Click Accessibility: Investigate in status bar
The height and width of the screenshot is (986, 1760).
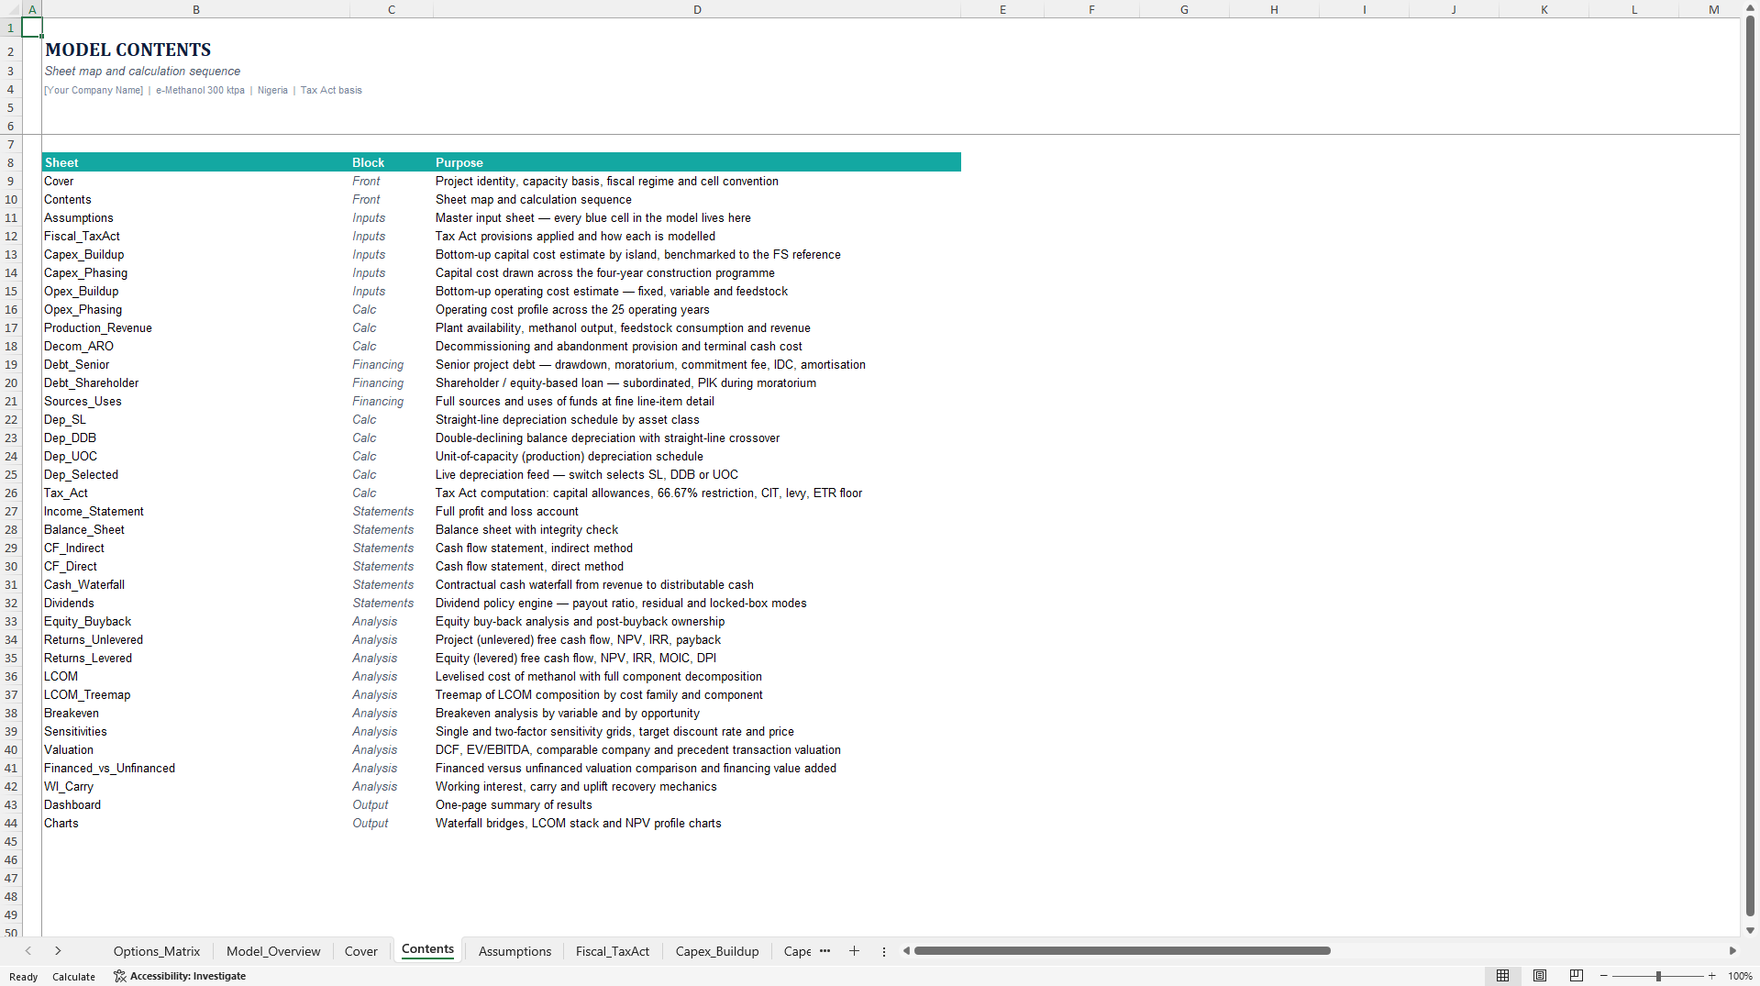[x=180, y=976]
